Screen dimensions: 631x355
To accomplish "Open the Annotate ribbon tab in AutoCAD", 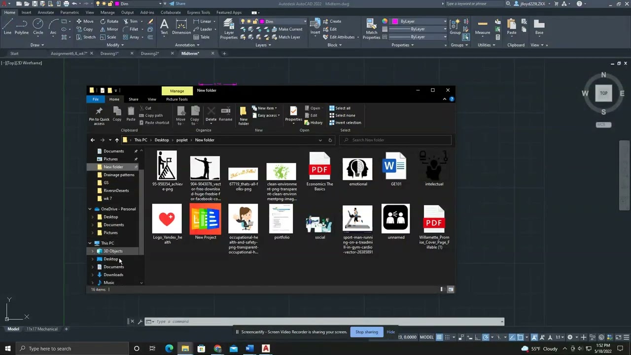I will coord(46,12).
